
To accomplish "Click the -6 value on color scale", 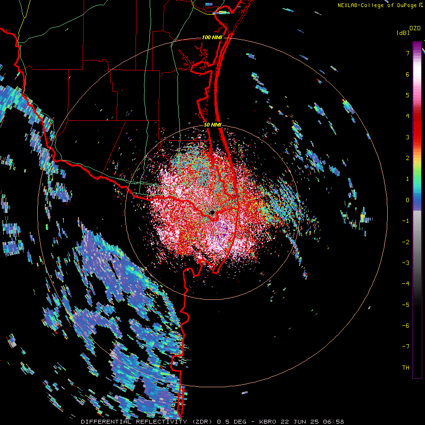I will coord(406,325).
